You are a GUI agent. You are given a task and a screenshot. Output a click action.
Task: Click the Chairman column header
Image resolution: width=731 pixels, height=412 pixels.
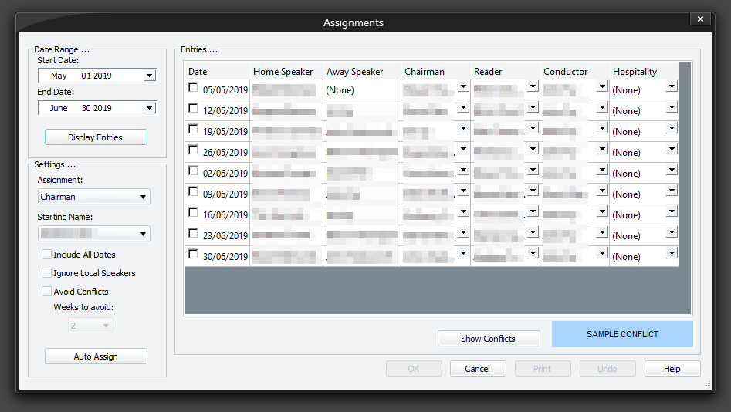pyautogui.click(x=436, y=71)
